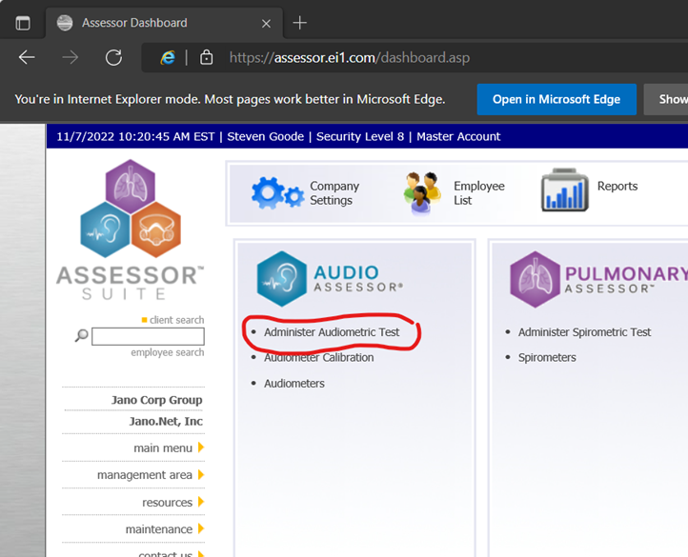Screen dimensions: 688x557
Task: Open the Reports link text
Action: 617,186
